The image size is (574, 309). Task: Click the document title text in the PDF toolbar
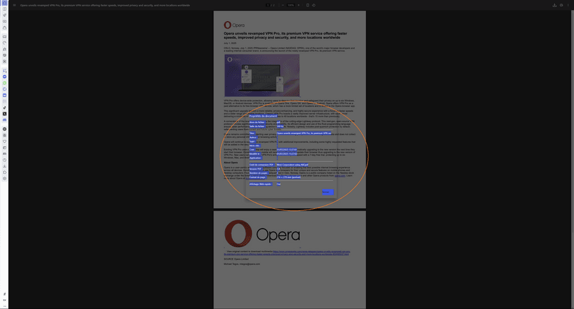click(x=105, y=5)
